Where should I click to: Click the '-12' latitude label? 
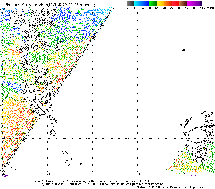pyautogui.click(x=3, y=41)
